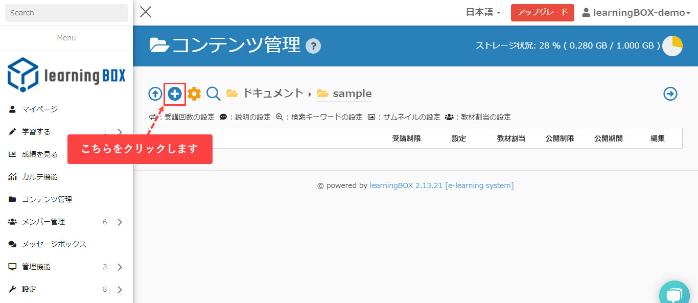The height and width of the screenshot is (303, 698).
Task: Click the storage usage pie chart
Action: tap(672, 46)
